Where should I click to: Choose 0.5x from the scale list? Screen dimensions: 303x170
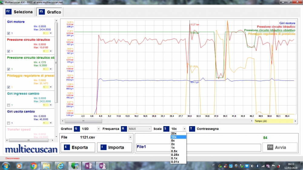tap(174, 151)
